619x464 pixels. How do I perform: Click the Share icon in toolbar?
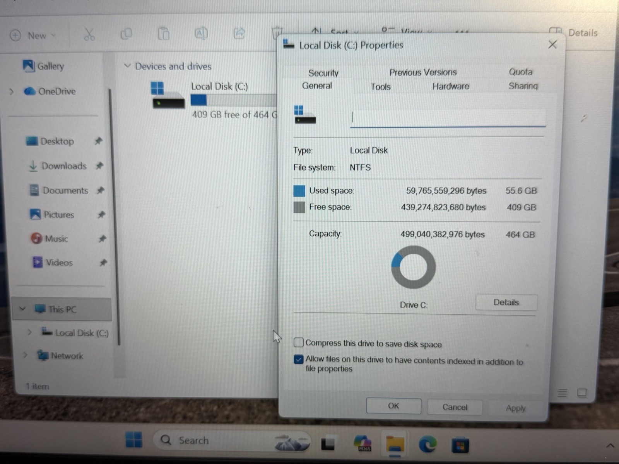pos(239,33)
